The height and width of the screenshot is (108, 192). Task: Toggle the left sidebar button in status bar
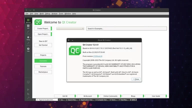(34, 100)
